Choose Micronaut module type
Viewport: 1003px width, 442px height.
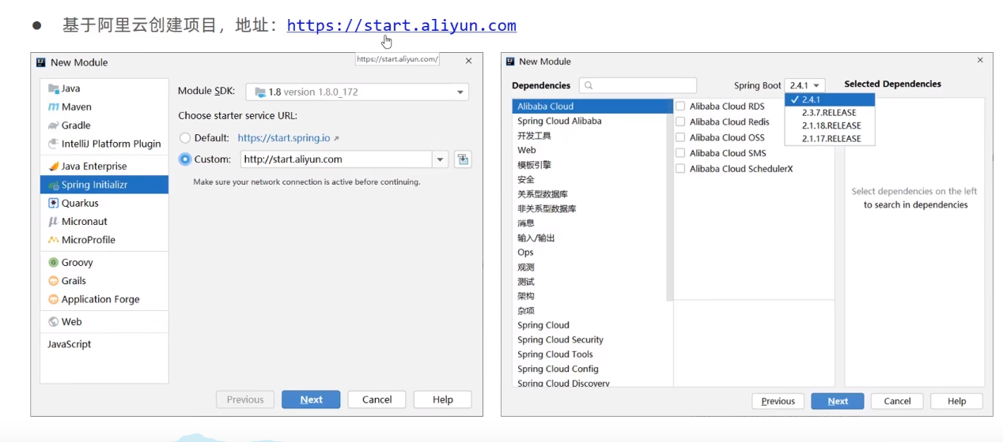click(x=104, y=221)
